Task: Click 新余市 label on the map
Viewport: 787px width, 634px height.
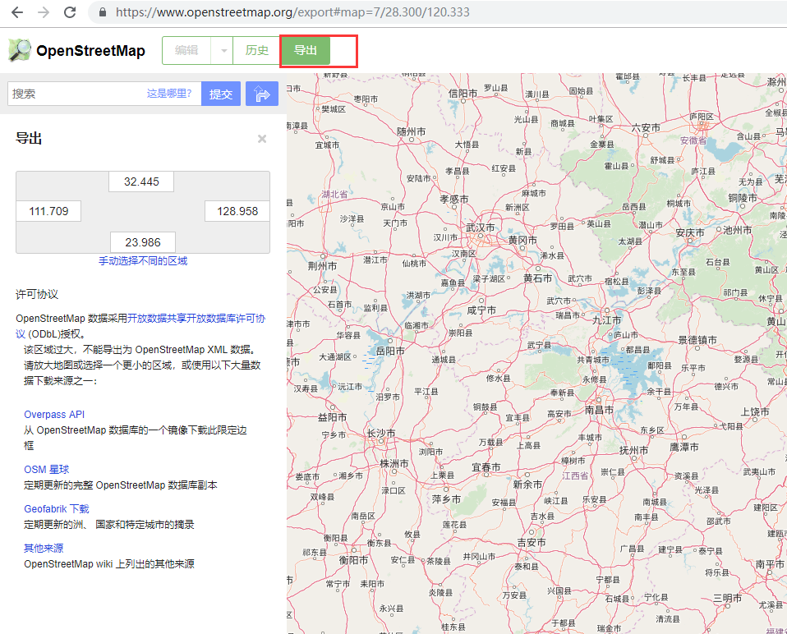Action: (x=527, y=485)
